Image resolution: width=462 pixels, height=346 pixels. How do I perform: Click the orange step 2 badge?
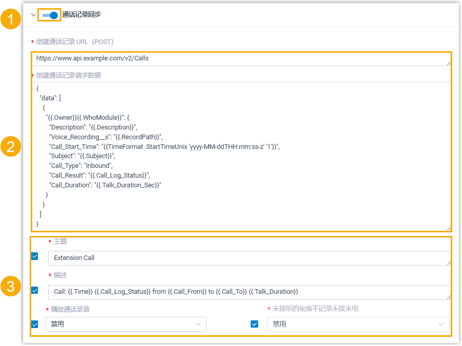pyautogui.click(x=10, y=147)
